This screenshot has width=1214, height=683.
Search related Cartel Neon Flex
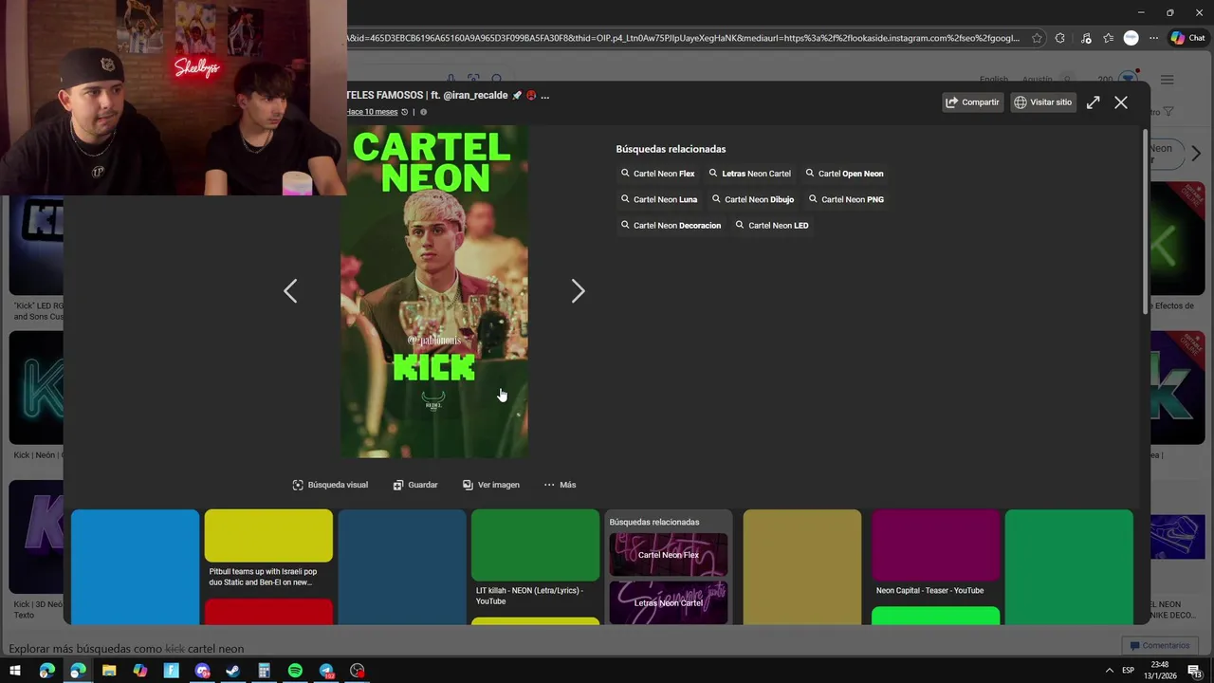point(657,174)
